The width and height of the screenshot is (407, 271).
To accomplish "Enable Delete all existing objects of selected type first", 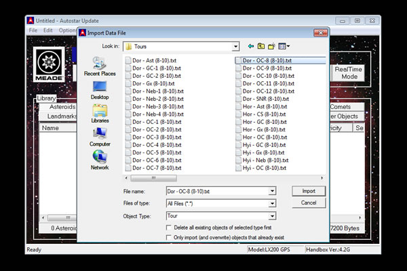I will coord(169,228).
